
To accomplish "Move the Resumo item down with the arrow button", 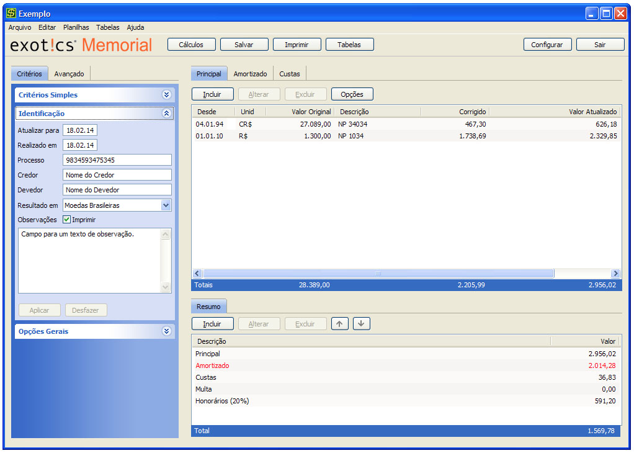I will point(362,323).
